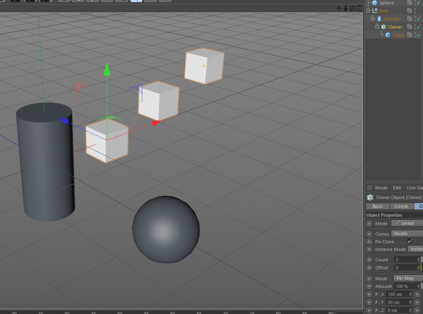Disable Cloner with green checkmark
The image size is (423, 314).
coord(419,27)
